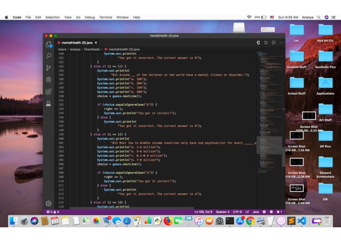
Task: Click the Users breadcrumb
Action: click(62, 49)
